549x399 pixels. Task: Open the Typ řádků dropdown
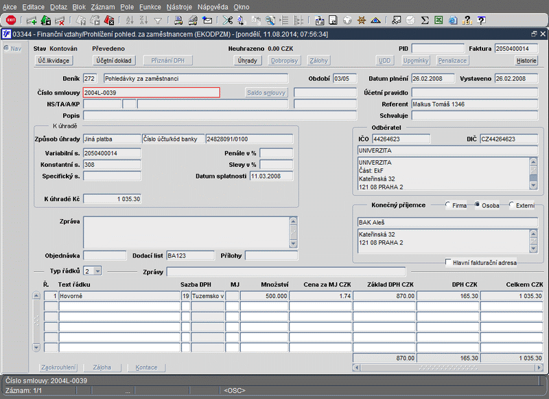click(97, 271)
